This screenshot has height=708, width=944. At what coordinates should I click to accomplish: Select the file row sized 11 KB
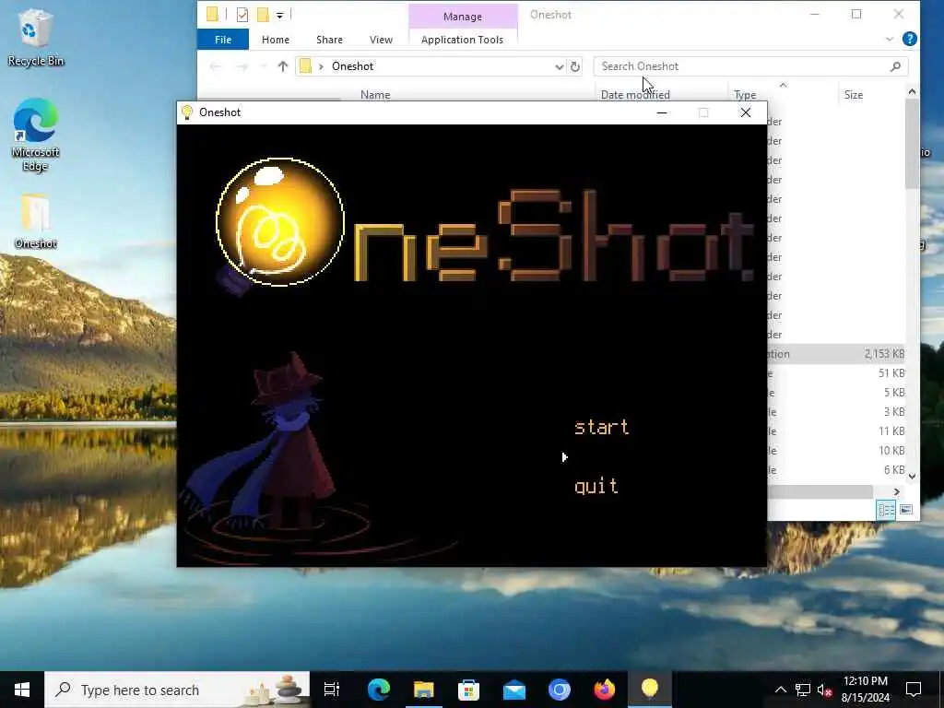tap(836, 431)
